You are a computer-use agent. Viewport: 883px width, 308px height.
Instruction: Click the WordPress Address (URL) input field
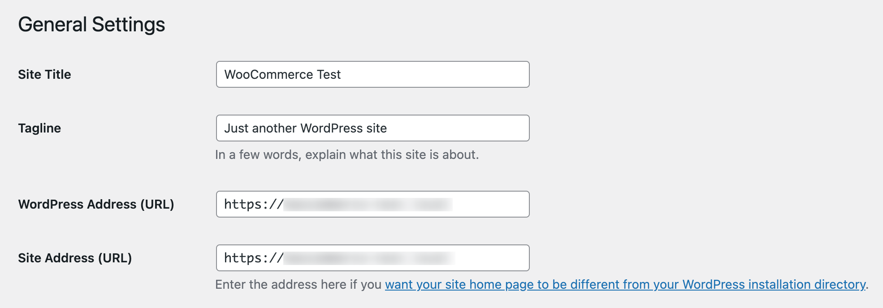click(372, 204)
